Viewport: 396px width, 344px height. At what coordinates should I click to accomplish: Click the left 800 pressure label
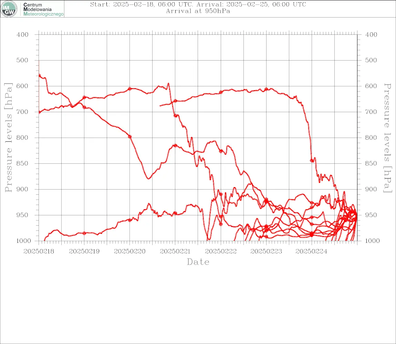tap(22, 138)
